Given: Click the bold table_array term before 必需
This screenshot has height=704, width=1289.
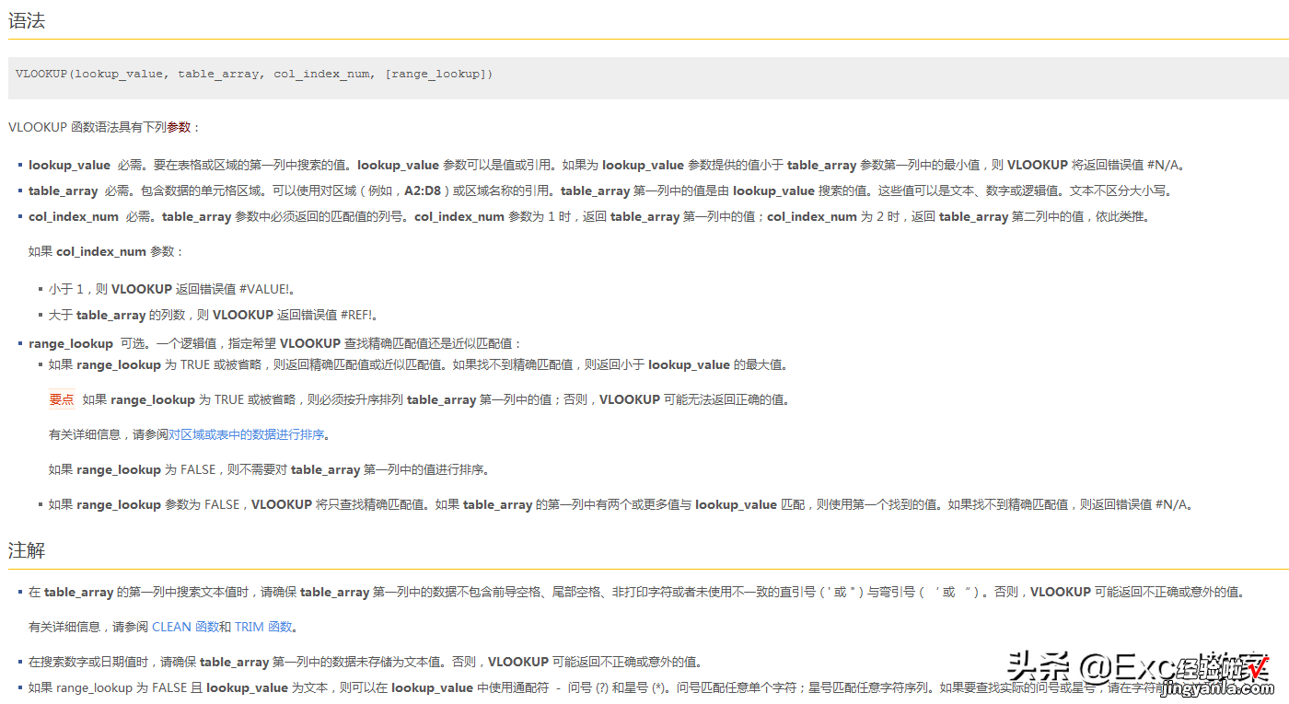Looking at the screenshot, I should (x=63, y=191).
